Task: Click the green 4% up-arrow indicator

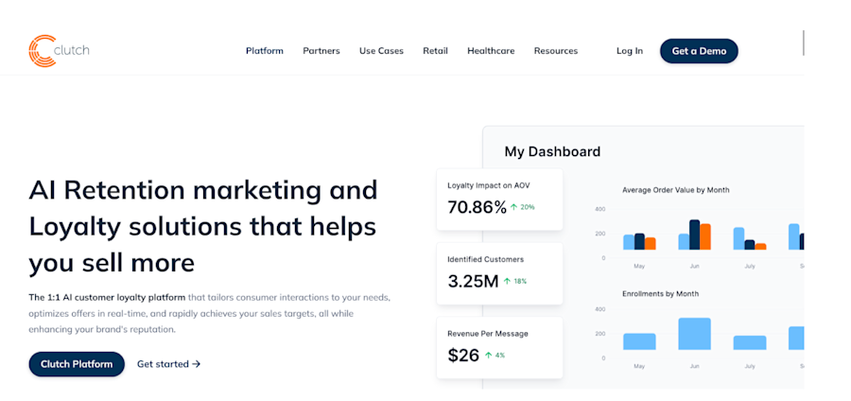Action: [495, 356]
